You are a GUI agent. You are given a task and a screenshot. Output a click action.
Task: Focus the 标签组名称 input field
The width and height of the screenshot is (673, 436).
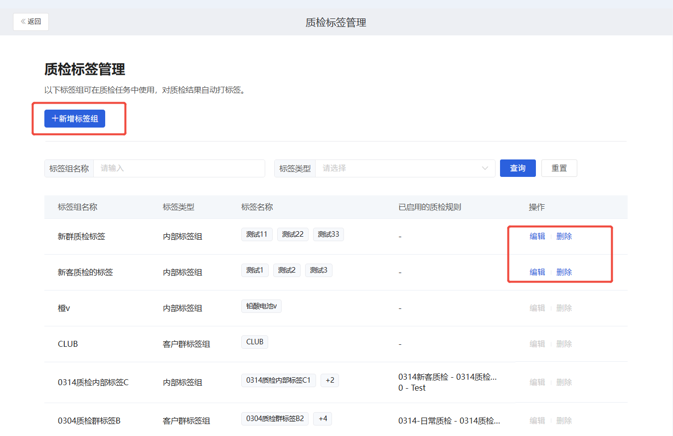179,168
